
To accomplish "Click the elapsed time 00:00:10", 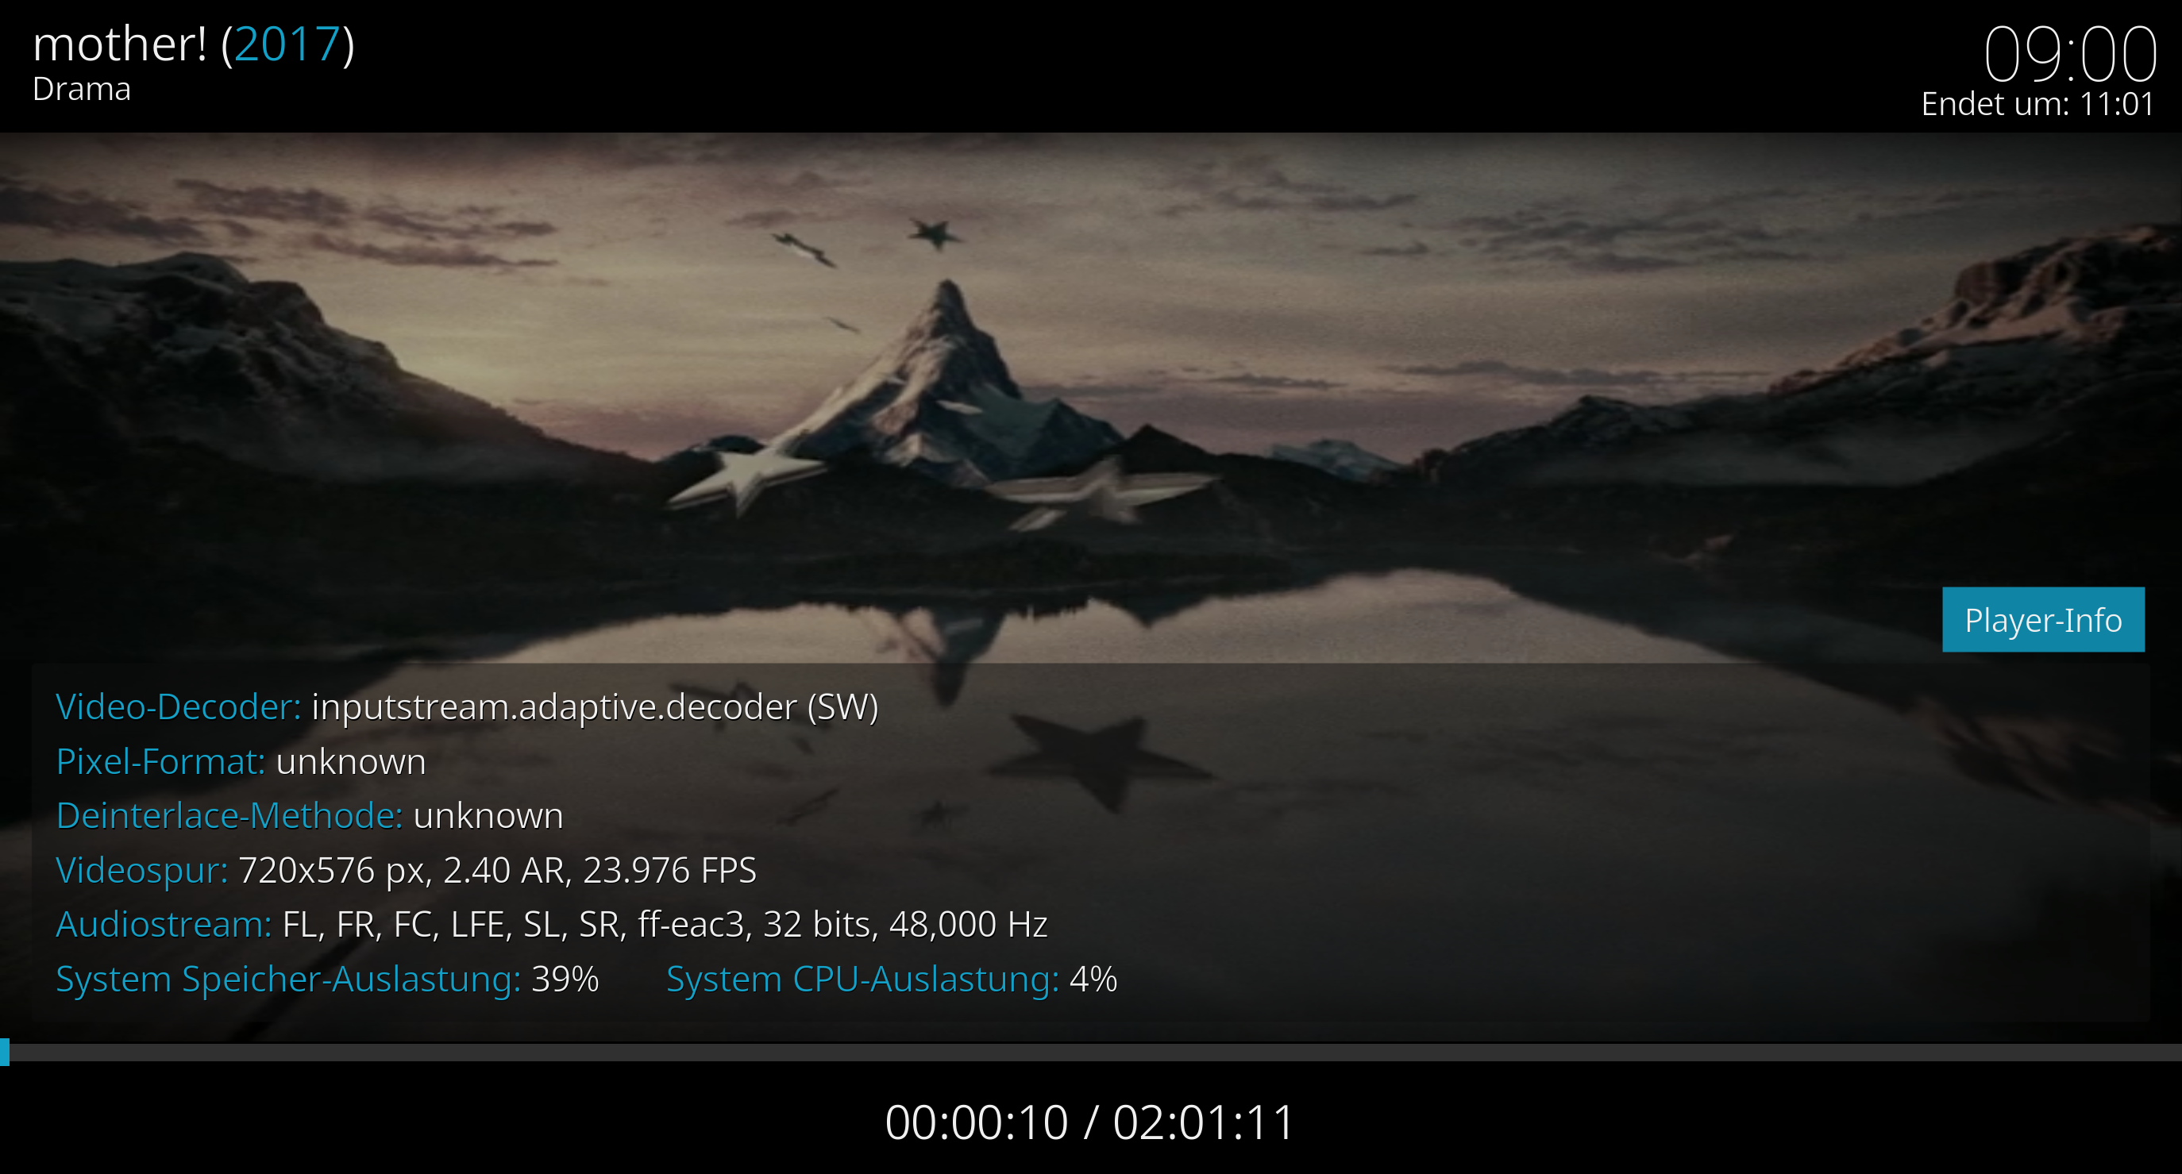I will [x=976, y=1123].
